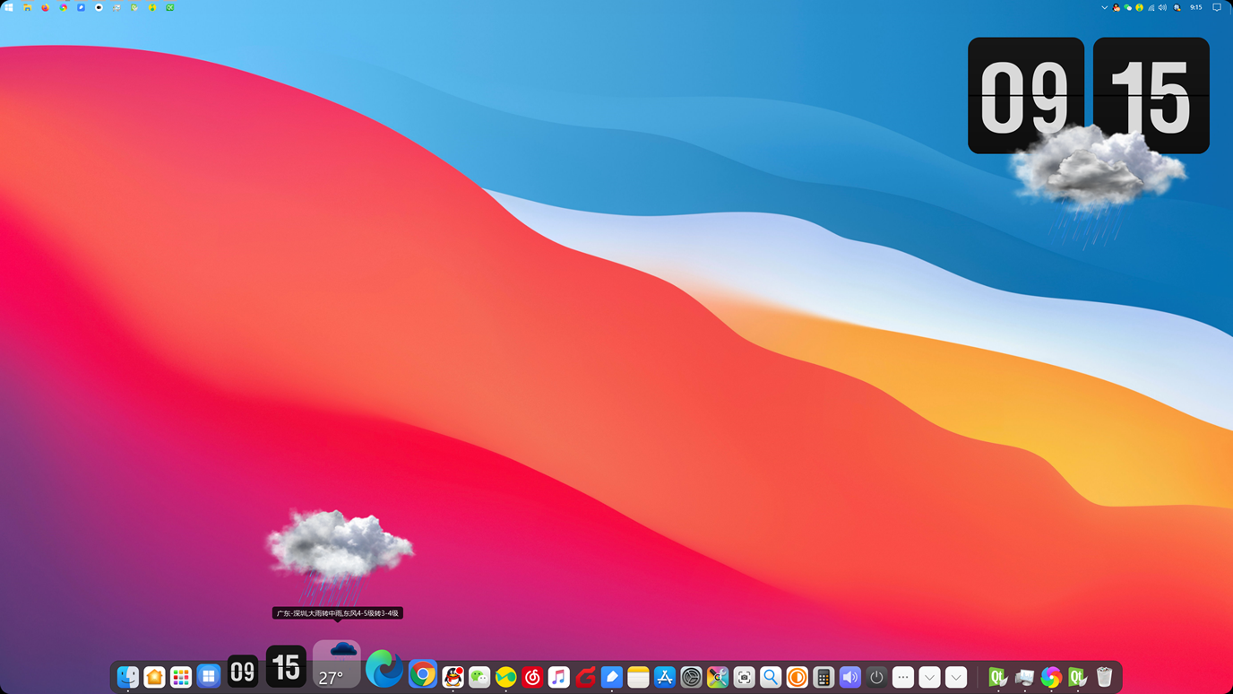The width and height of the screenshot is (1233, 694).
Task: Click the dock clock minute tile showing 15
Action: 286,667
